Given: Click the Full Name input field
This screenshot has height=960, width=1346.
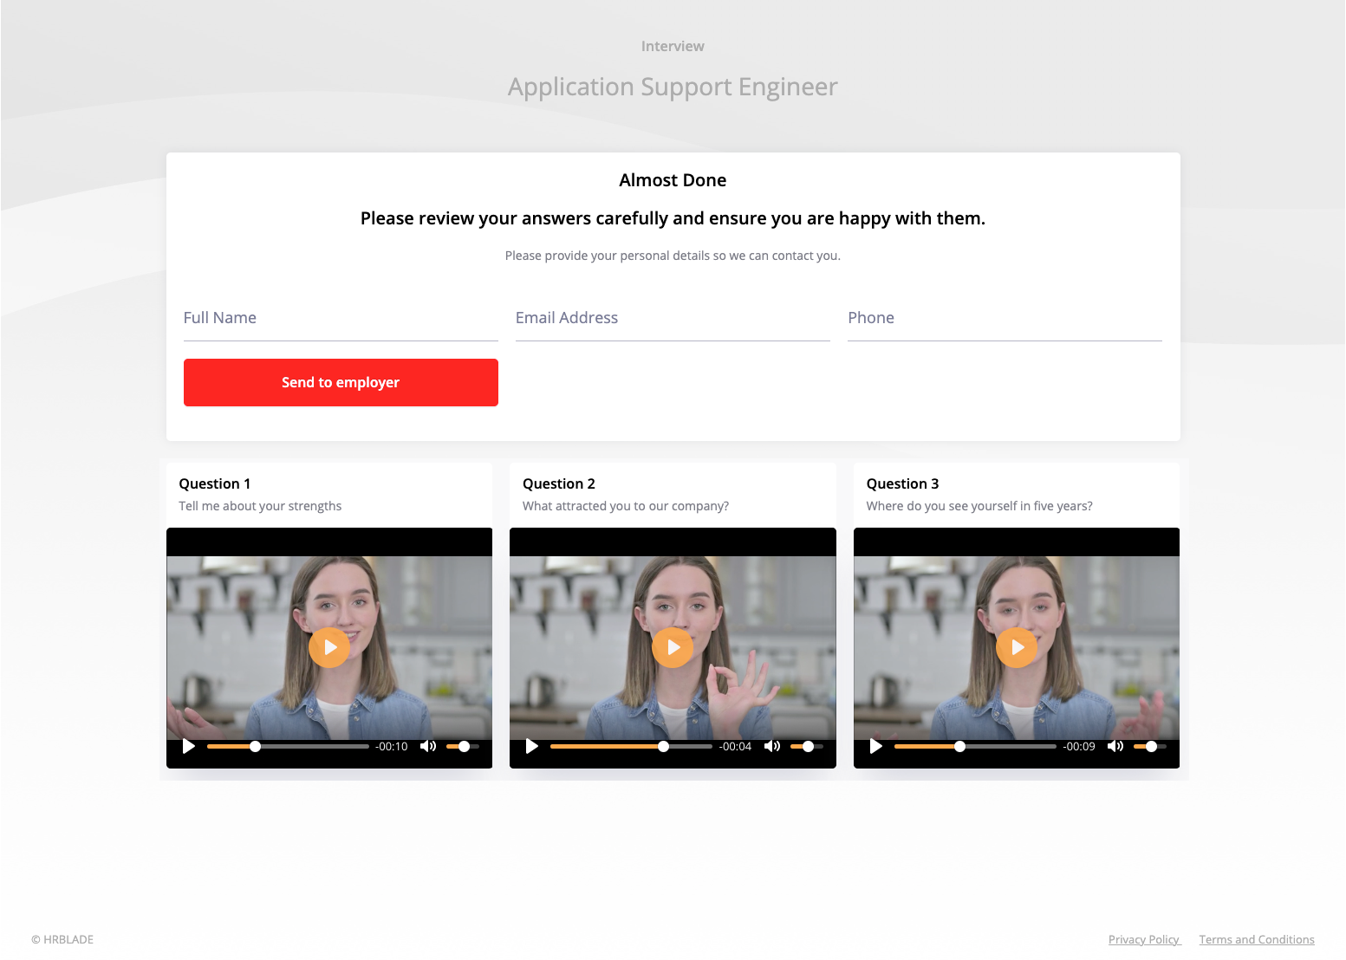Looking at the screenshot, I should (x=341, y=319).
